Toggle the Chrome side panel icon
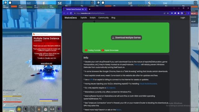Viewport: 199px width, 112px height. pyautogui.click(x=182, y=13)
